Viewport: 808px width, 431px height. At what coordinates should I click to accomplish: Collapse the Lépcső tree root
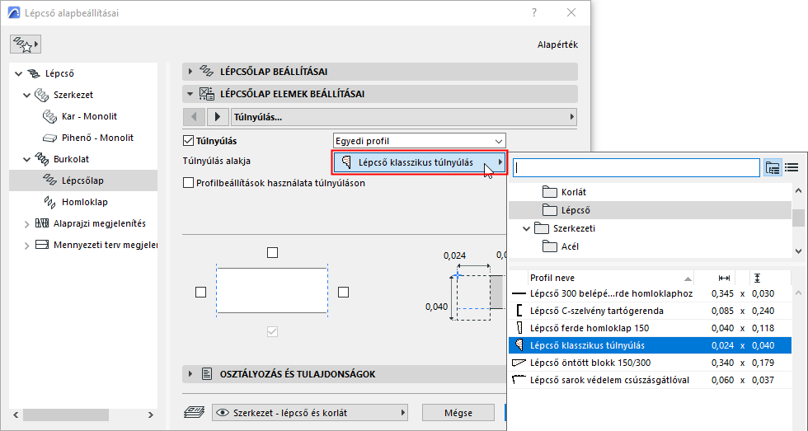[18, 73]
